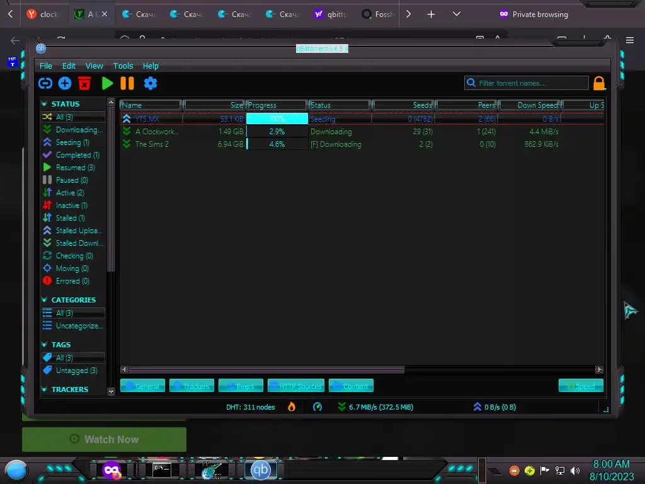Click the 4.6% progress bar of The Sims 2
The image size is (645, 484).
pyautogui.click(x=277, y=144)
